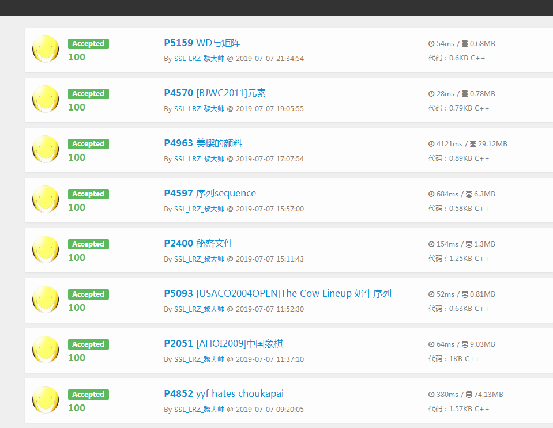
Task: Click the avatar beside P2051 中国象棋
Action: pos(46,349)
